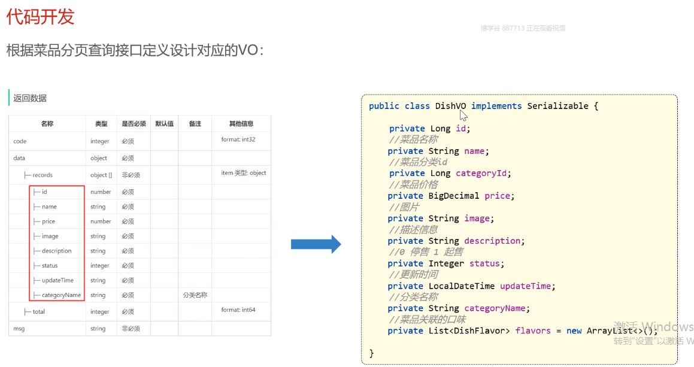The height and width of the screenshot is (367, 694).
Task: Click the List<DishFlavor> flavors code line
Action: click(522, 330)
